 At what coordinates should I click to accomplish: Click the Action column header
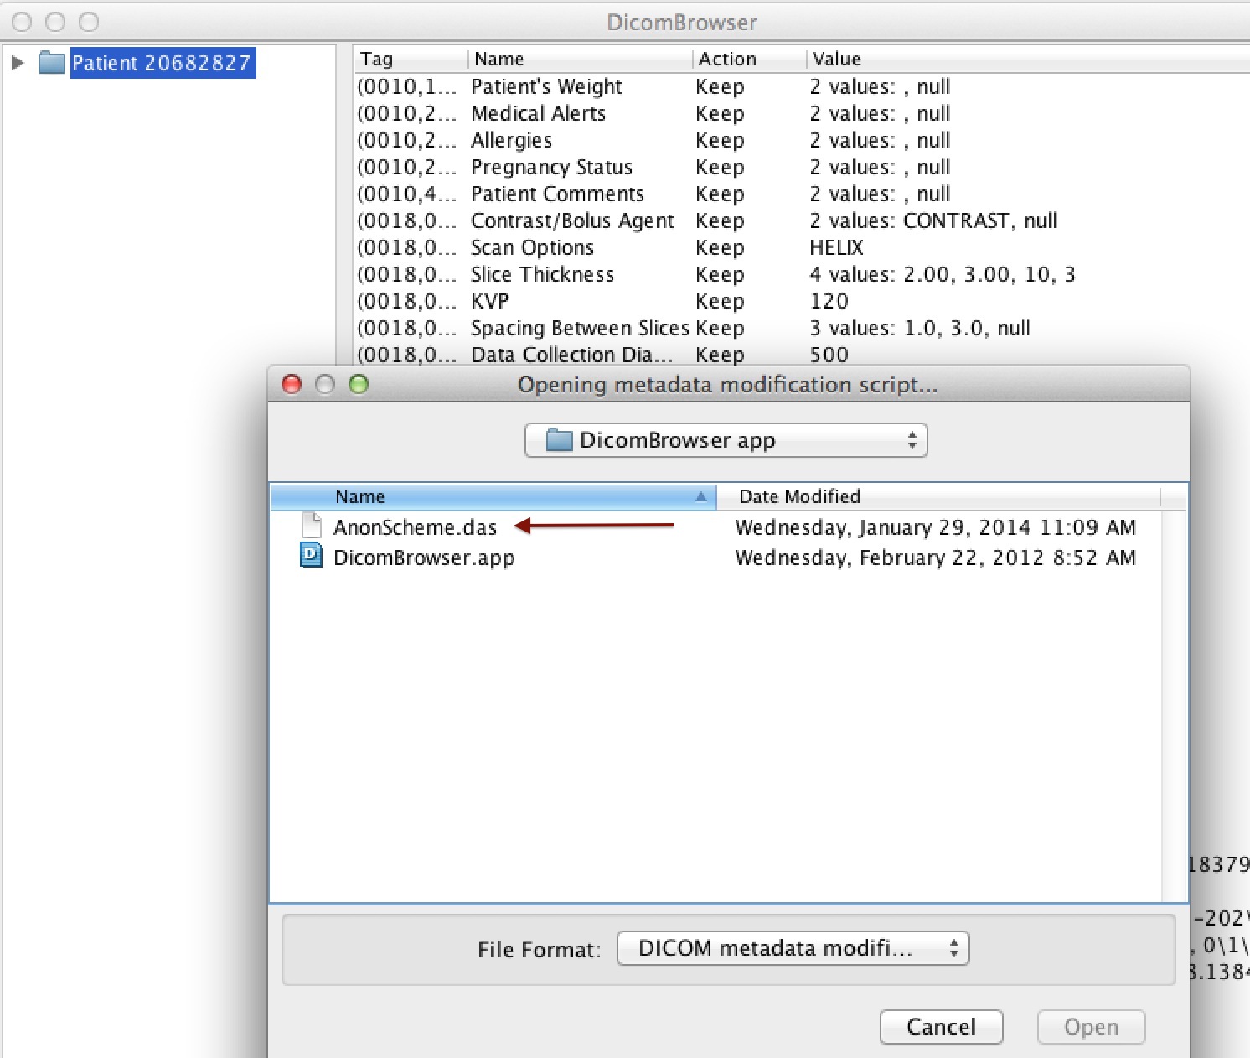(x=750, y=59)
